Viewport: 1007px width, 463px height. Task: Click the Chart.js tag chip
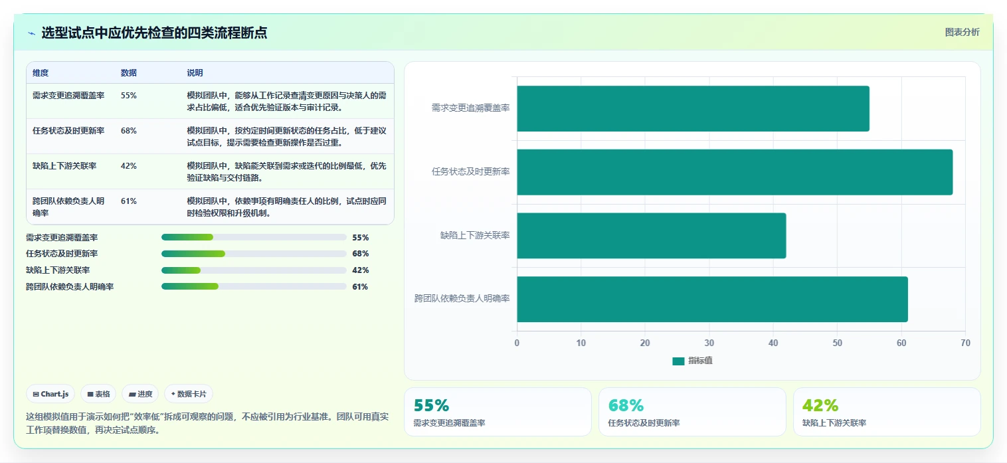coord(51,394)
